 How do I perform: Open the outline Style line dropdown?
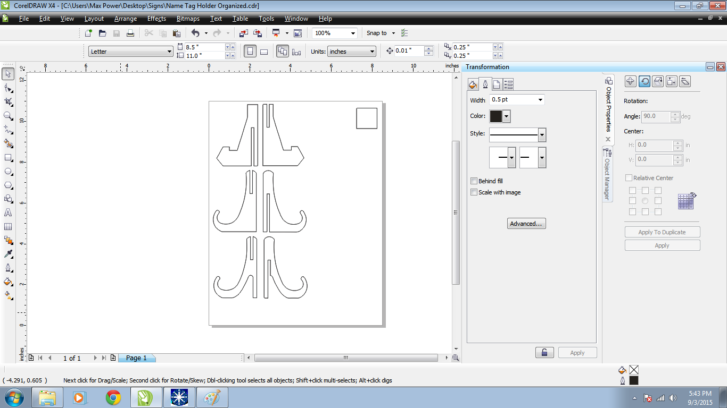(542, 135)
